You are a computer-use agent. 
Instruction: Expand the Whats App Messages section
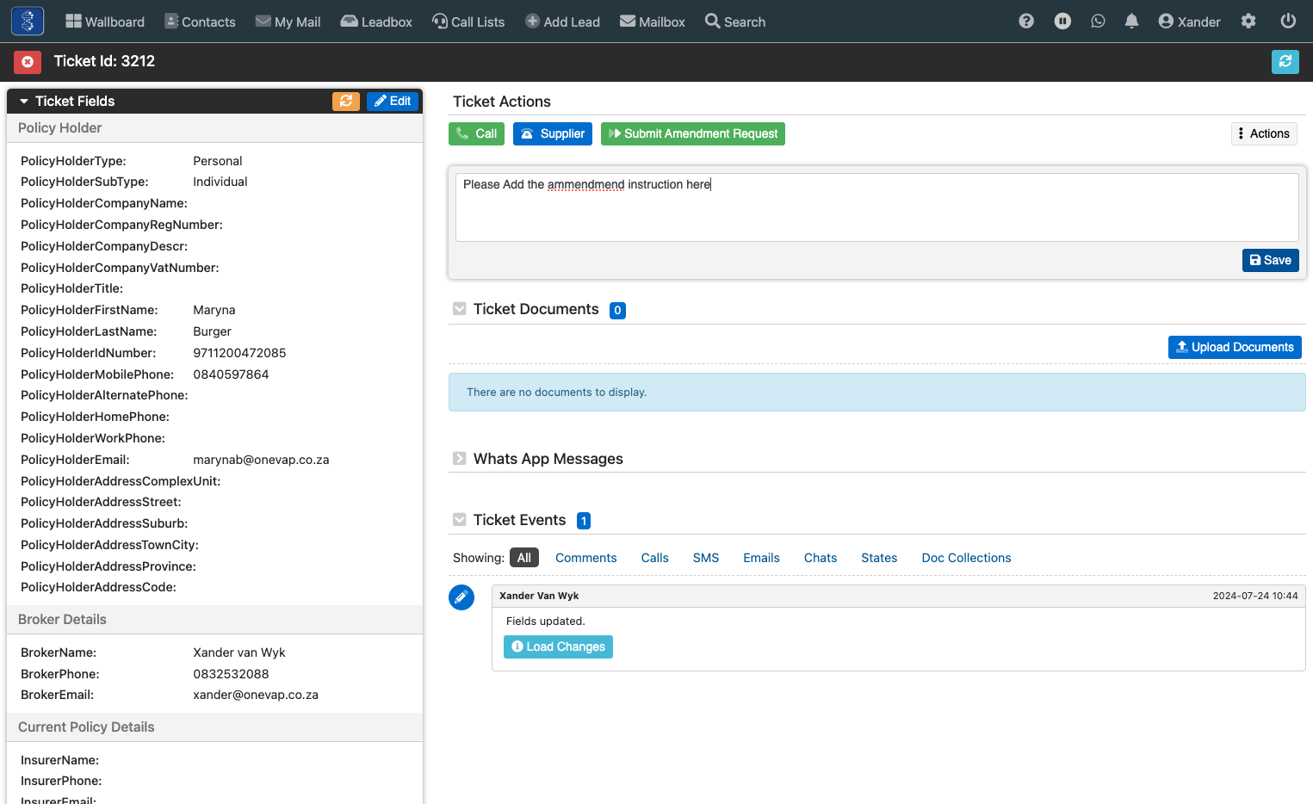(x=460, y=459)
